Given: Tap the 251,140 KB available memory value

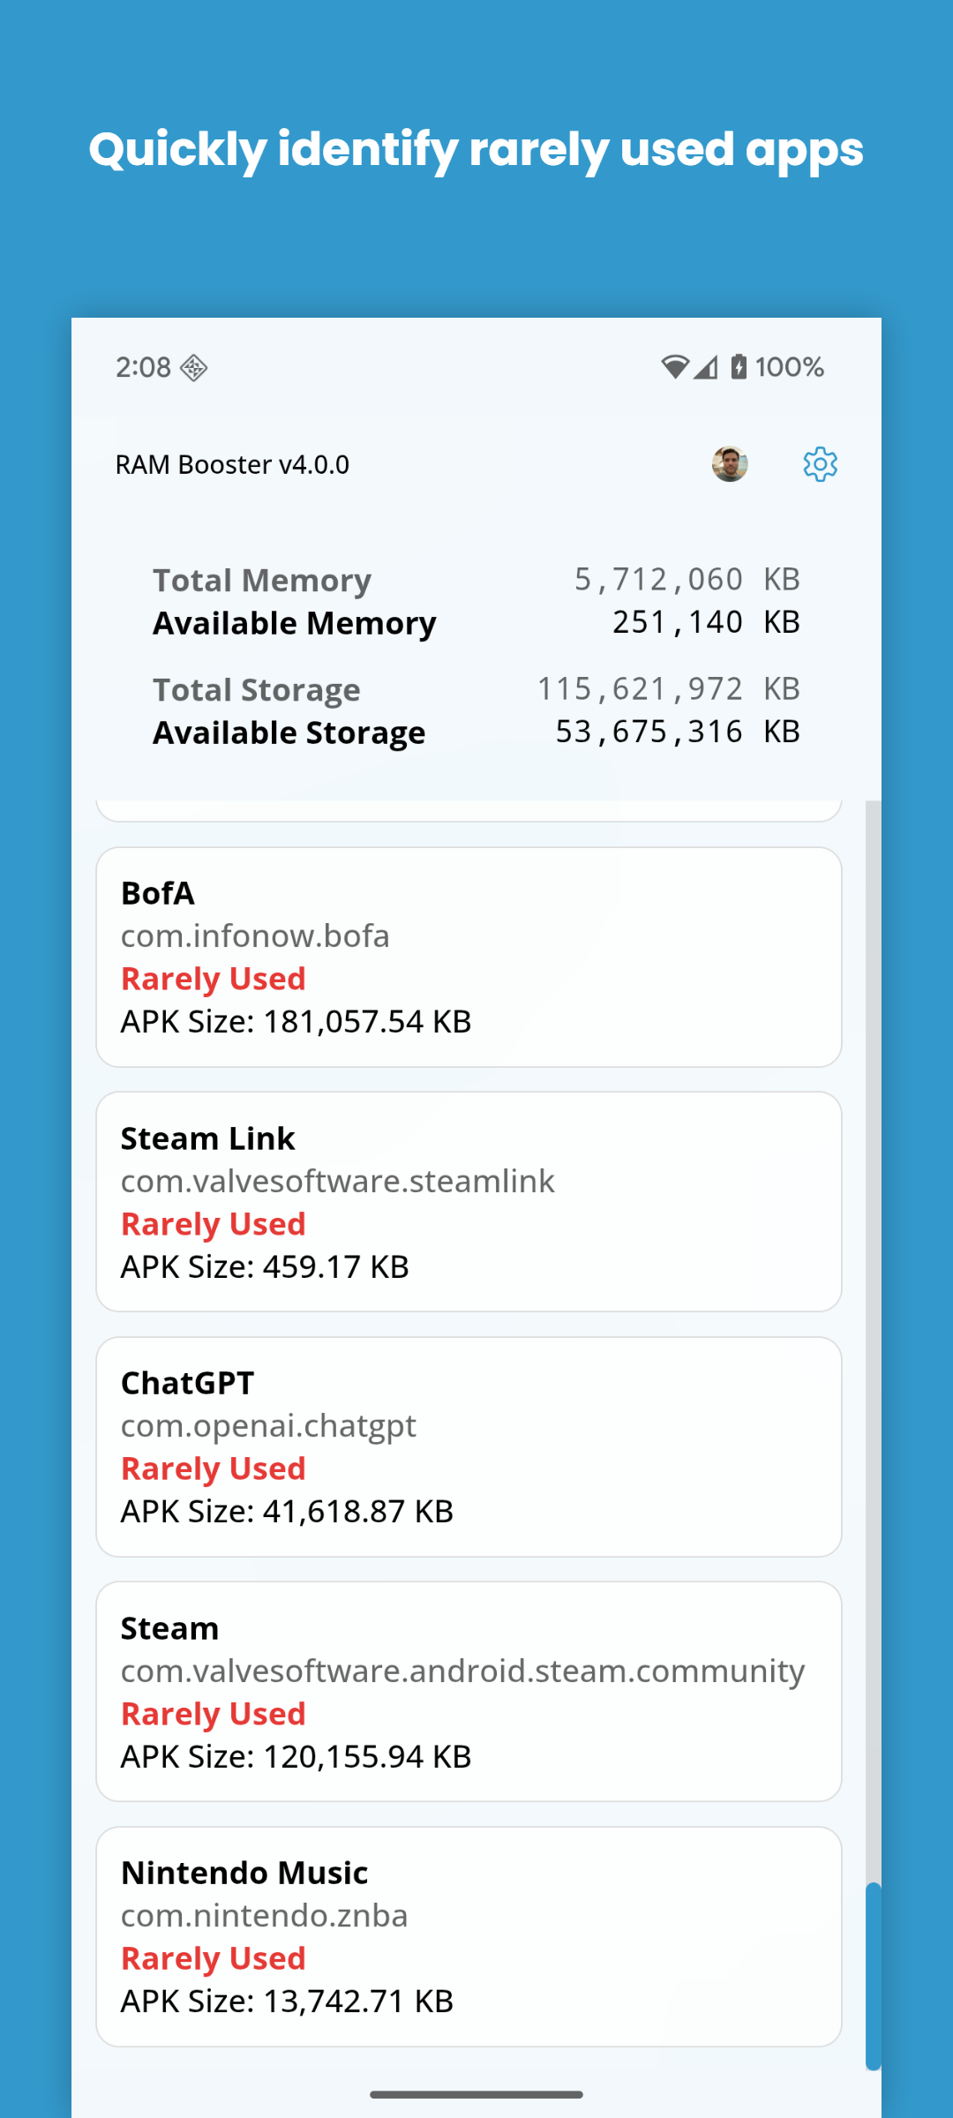Looking at the screenshot, I should click(706, 621).
